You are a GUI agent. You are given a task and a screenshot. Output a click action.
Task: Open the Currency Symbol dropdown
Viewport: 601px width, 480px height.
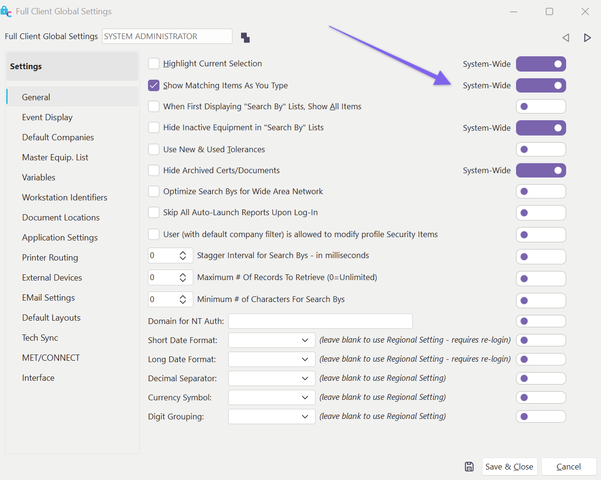tap(305, 397)
